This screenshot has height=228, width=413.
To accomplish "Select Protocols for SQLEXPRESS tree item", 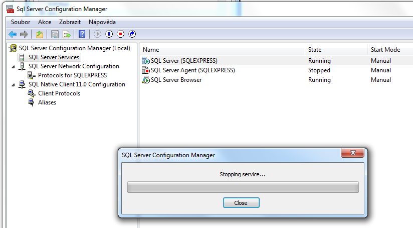I will [73, 75].
